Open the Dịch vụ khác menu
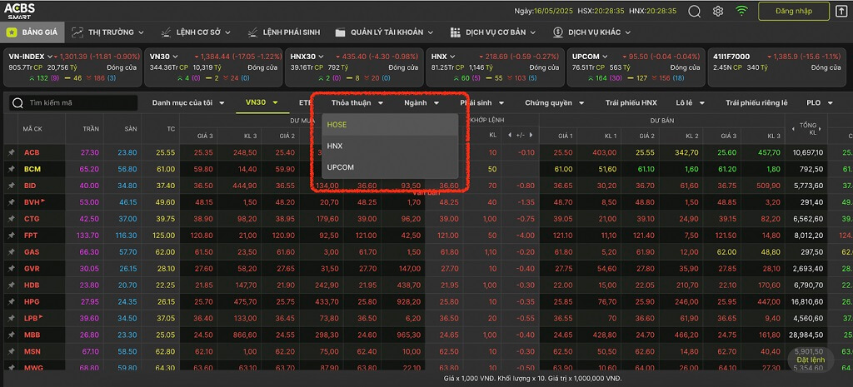Screen dimensions: 853x387 click(591, 32)
